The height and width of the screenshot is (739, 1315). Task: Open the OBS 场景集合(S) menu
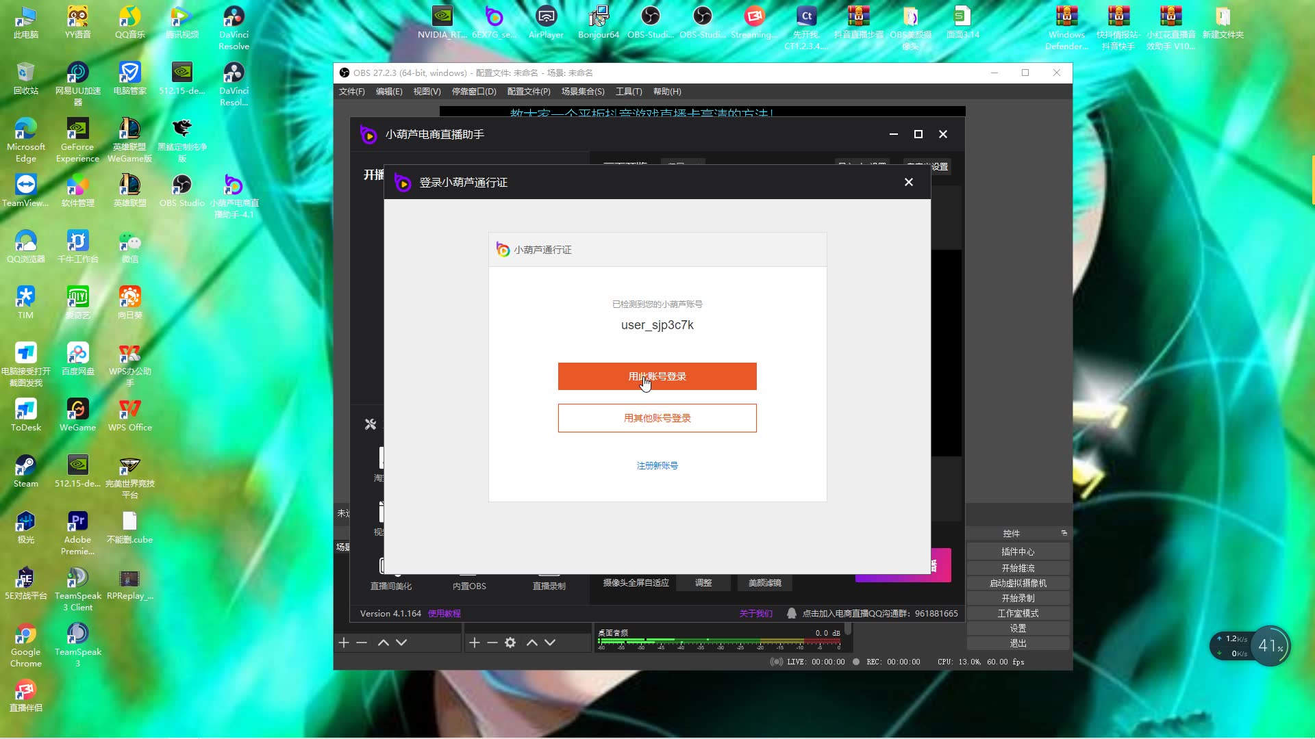(583, 91)
